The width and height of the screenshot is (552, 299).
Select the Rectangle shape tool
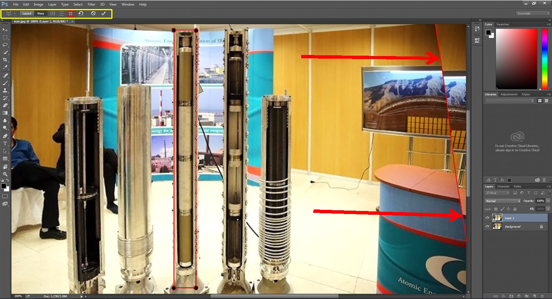pyautogui.click(x=5, y=159)
